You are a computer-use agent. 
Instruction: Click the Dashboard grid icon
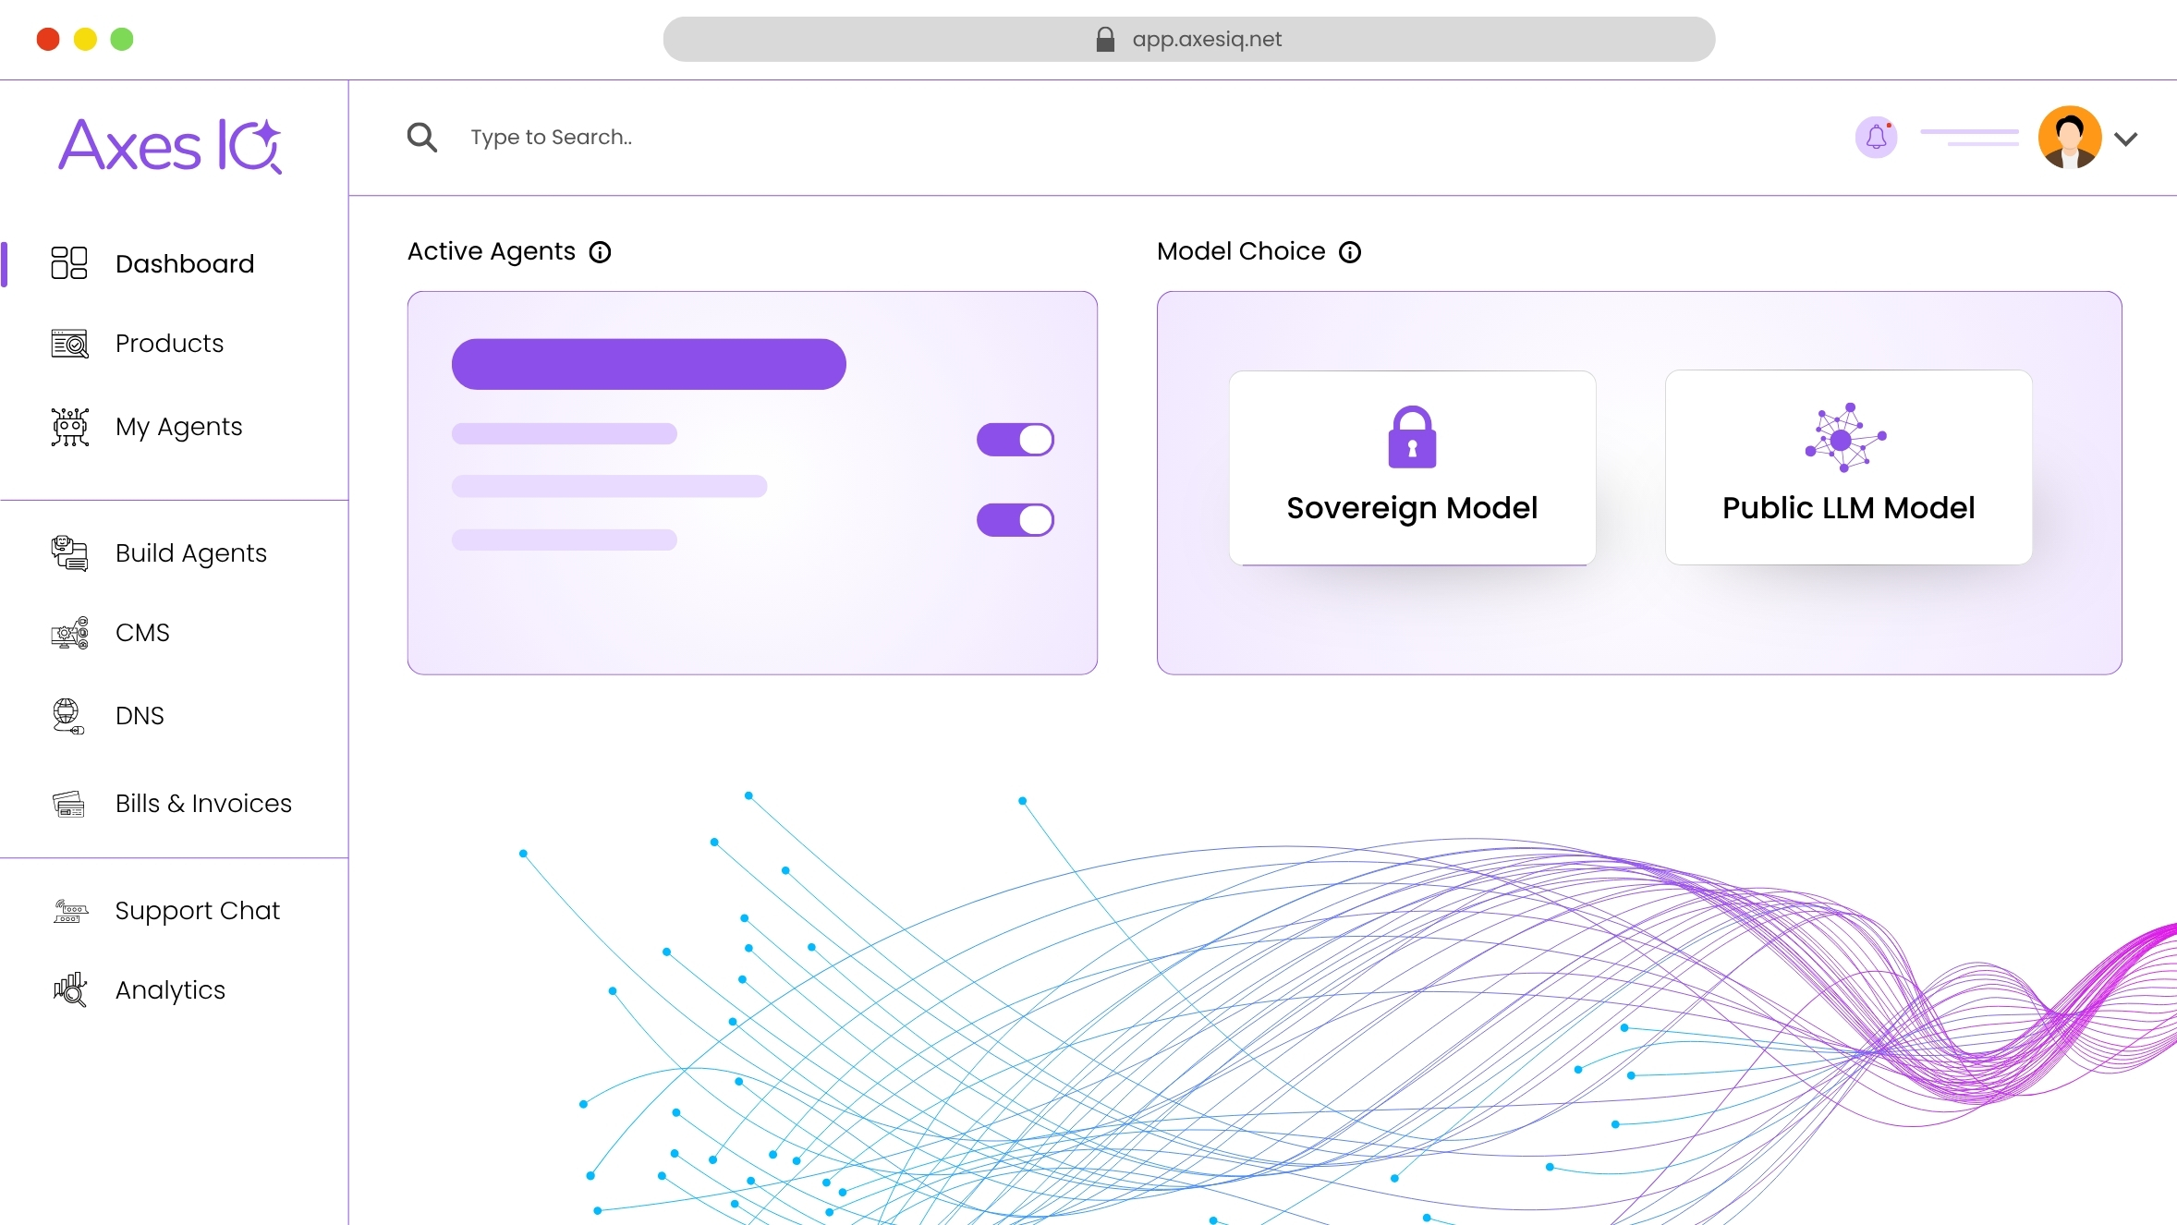click(x=69, y=263)
